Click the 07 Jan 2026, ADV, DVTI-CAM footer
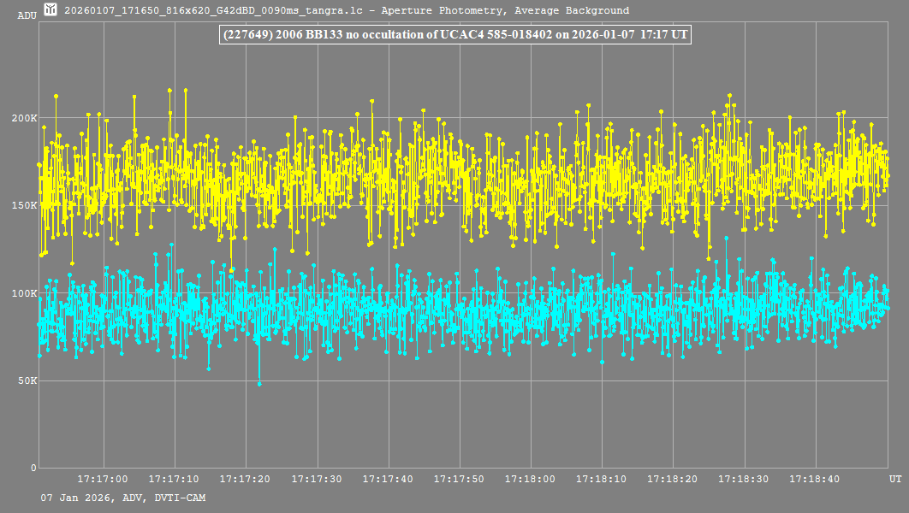Viewport: 909px width, 513px height. [122, 498]
